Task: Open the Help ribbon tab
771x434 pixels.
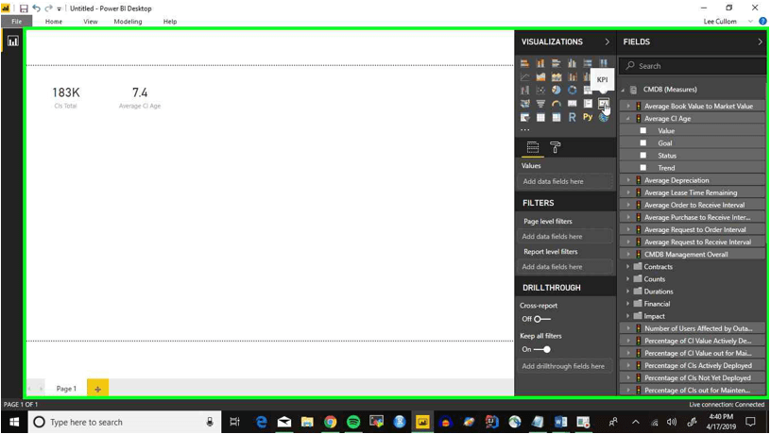Action: (x=170, y=22)
